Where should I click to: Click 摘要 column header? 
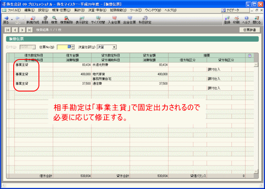pos(207,55)
